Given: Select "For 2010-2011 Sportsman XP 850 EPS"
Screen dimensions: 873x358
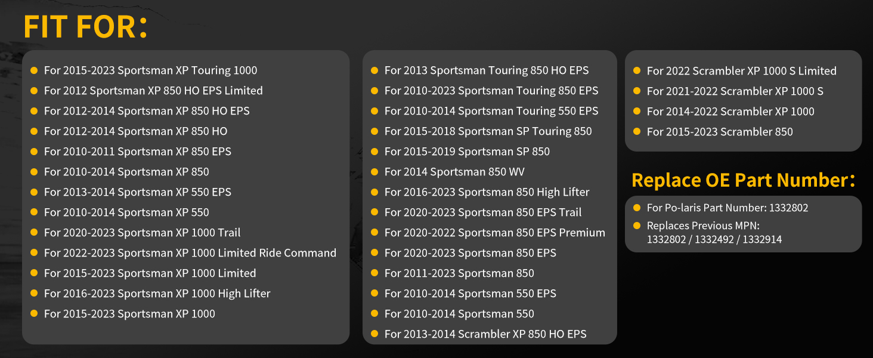Looking at the screenshot, I should tap(137, 152).
